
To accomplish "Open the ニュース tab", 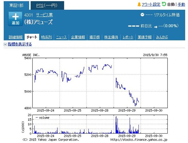I will [61, 37].
